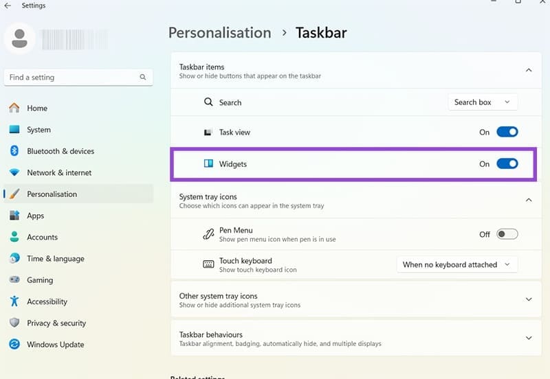Click the back arrow icon next to Settings

click(x=8, y=5)
